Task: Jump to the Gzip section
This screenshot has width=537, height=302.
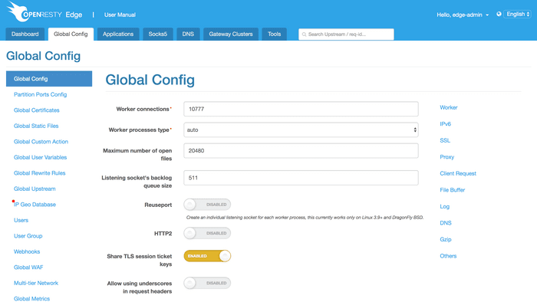Action: 446,239
